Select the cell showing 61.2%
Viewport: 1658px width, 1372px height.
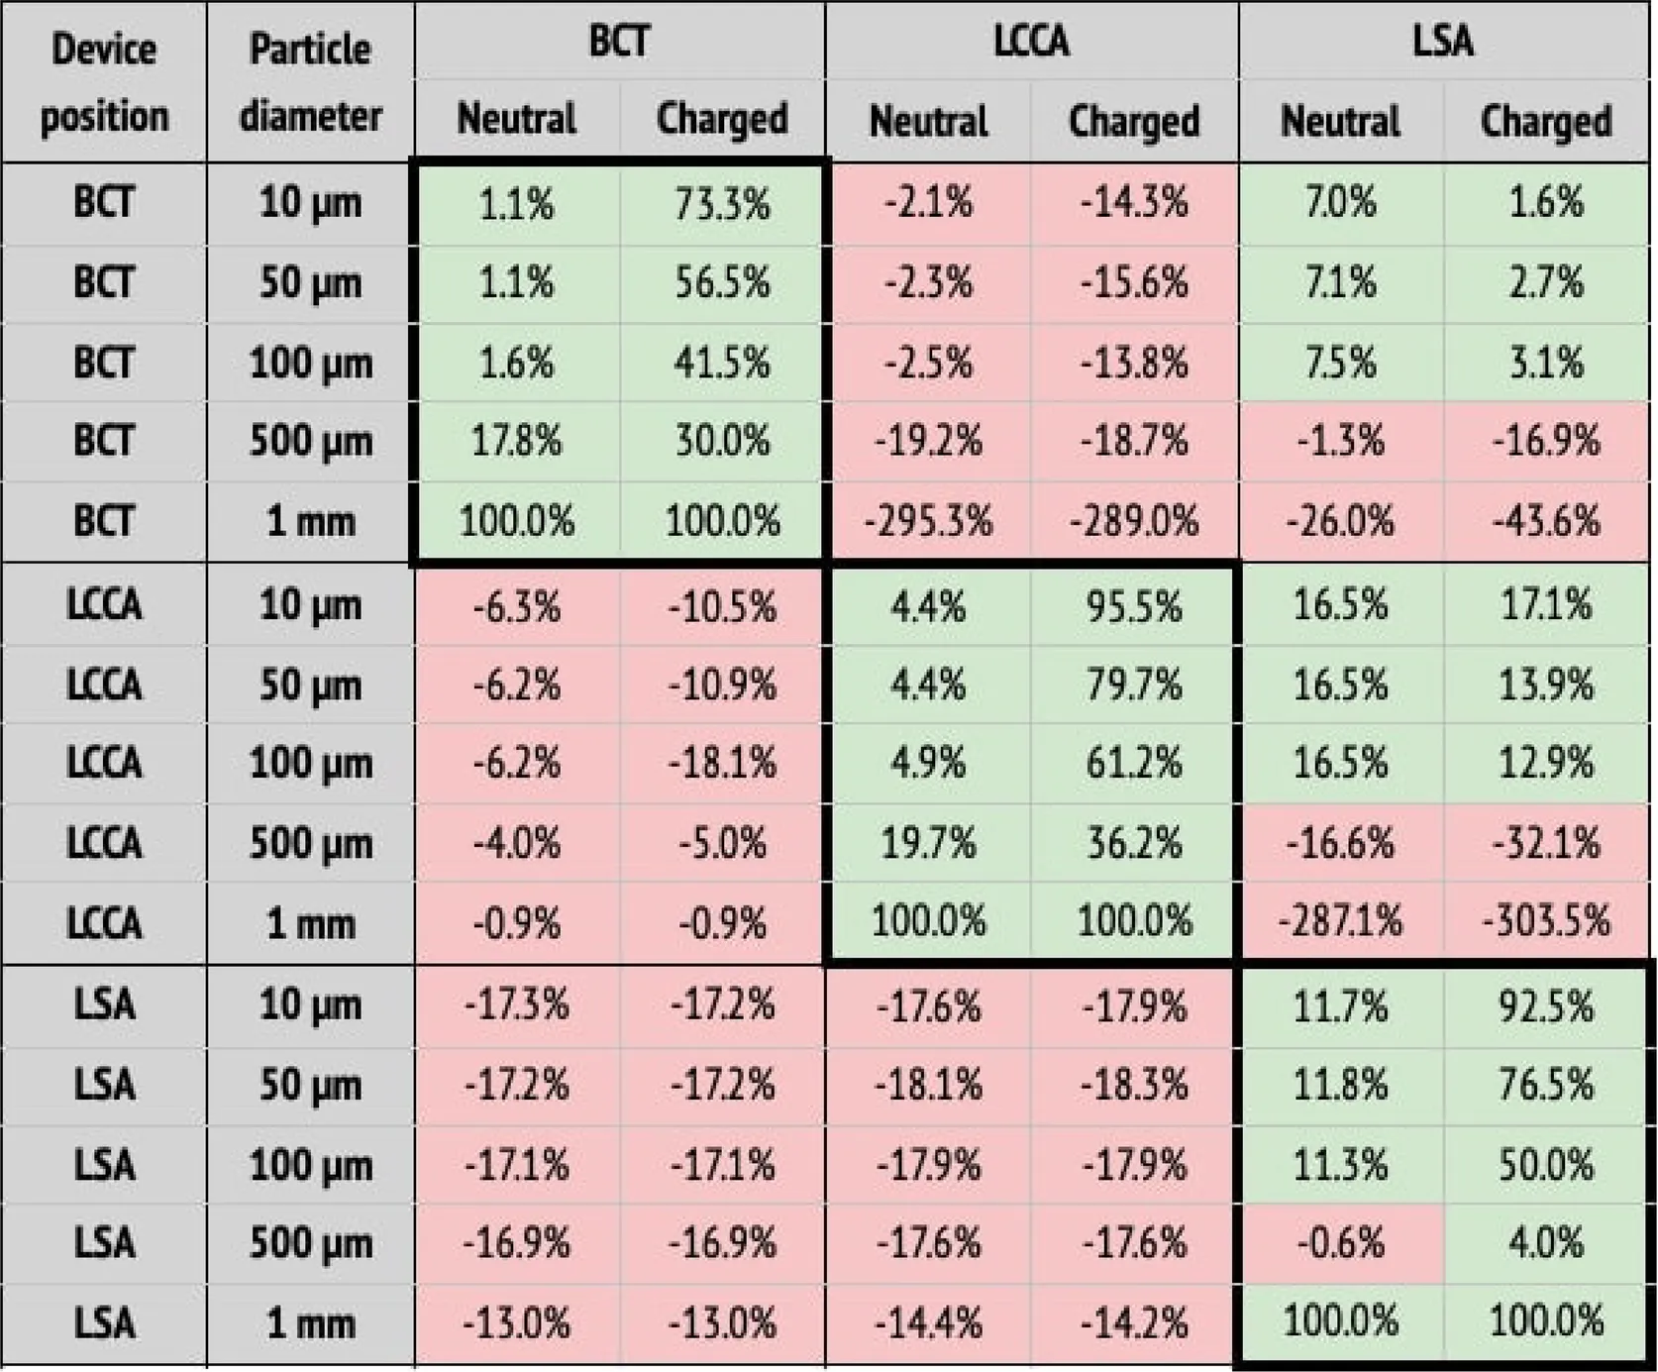(x=1134, y=764)
